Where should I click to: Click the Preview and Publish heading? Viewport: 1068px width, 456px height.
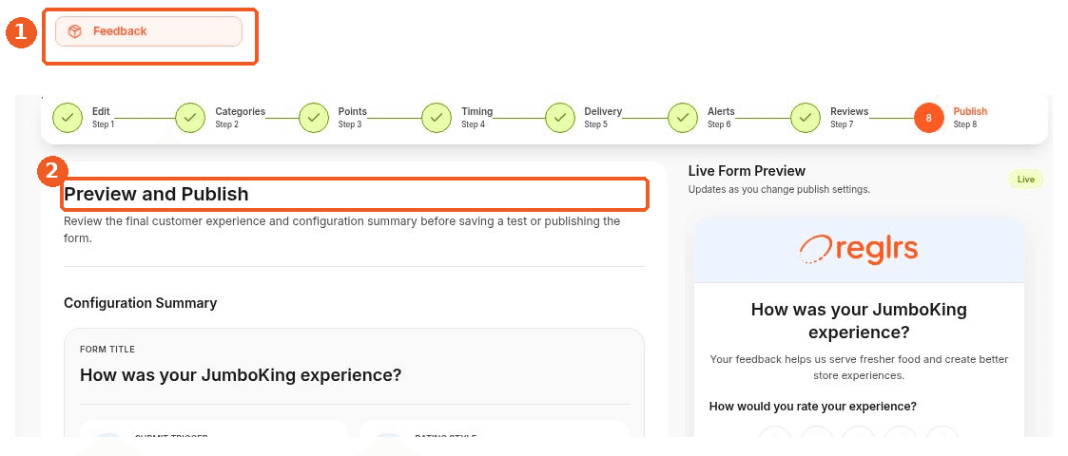[156, 194]
